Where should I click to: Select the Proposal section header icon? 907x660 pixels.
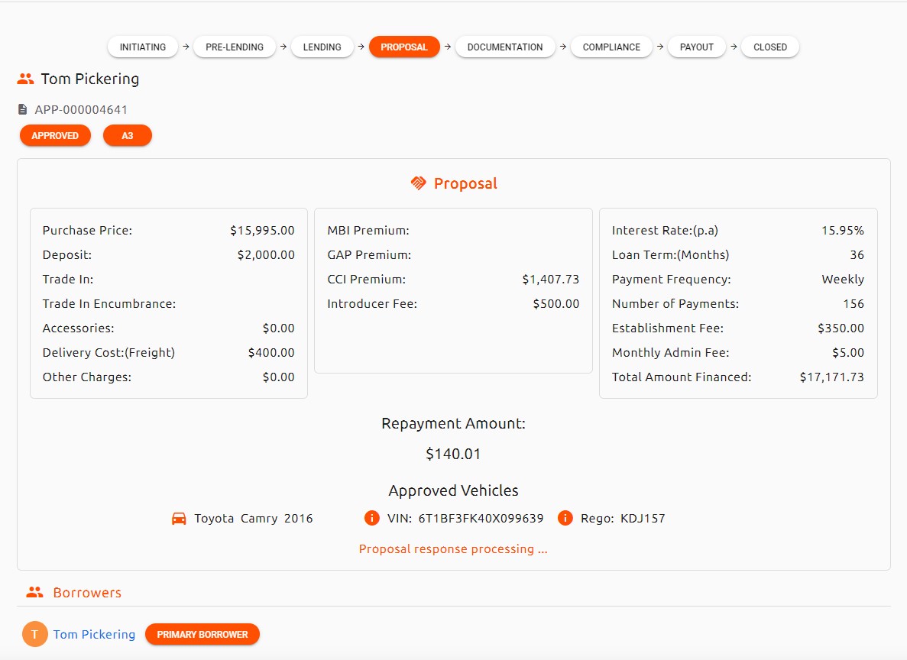[418, 183]
